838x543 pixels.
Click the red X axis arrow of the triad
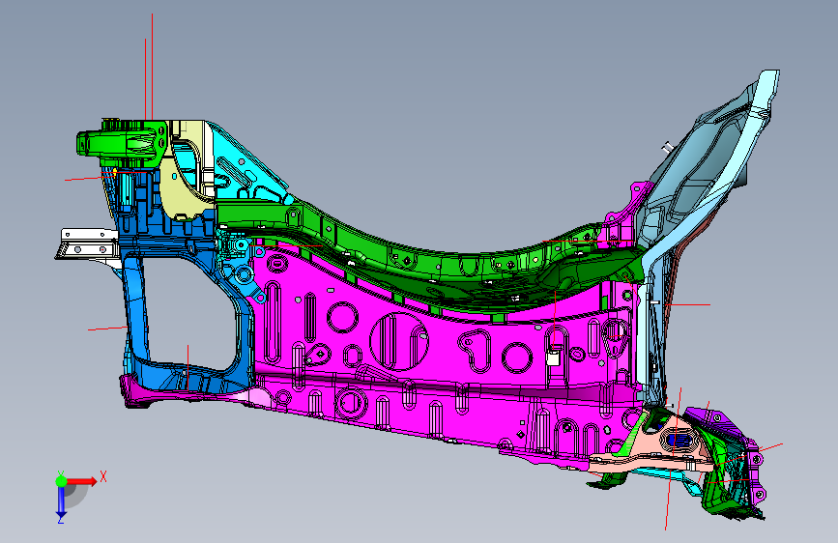pos(81,481)
